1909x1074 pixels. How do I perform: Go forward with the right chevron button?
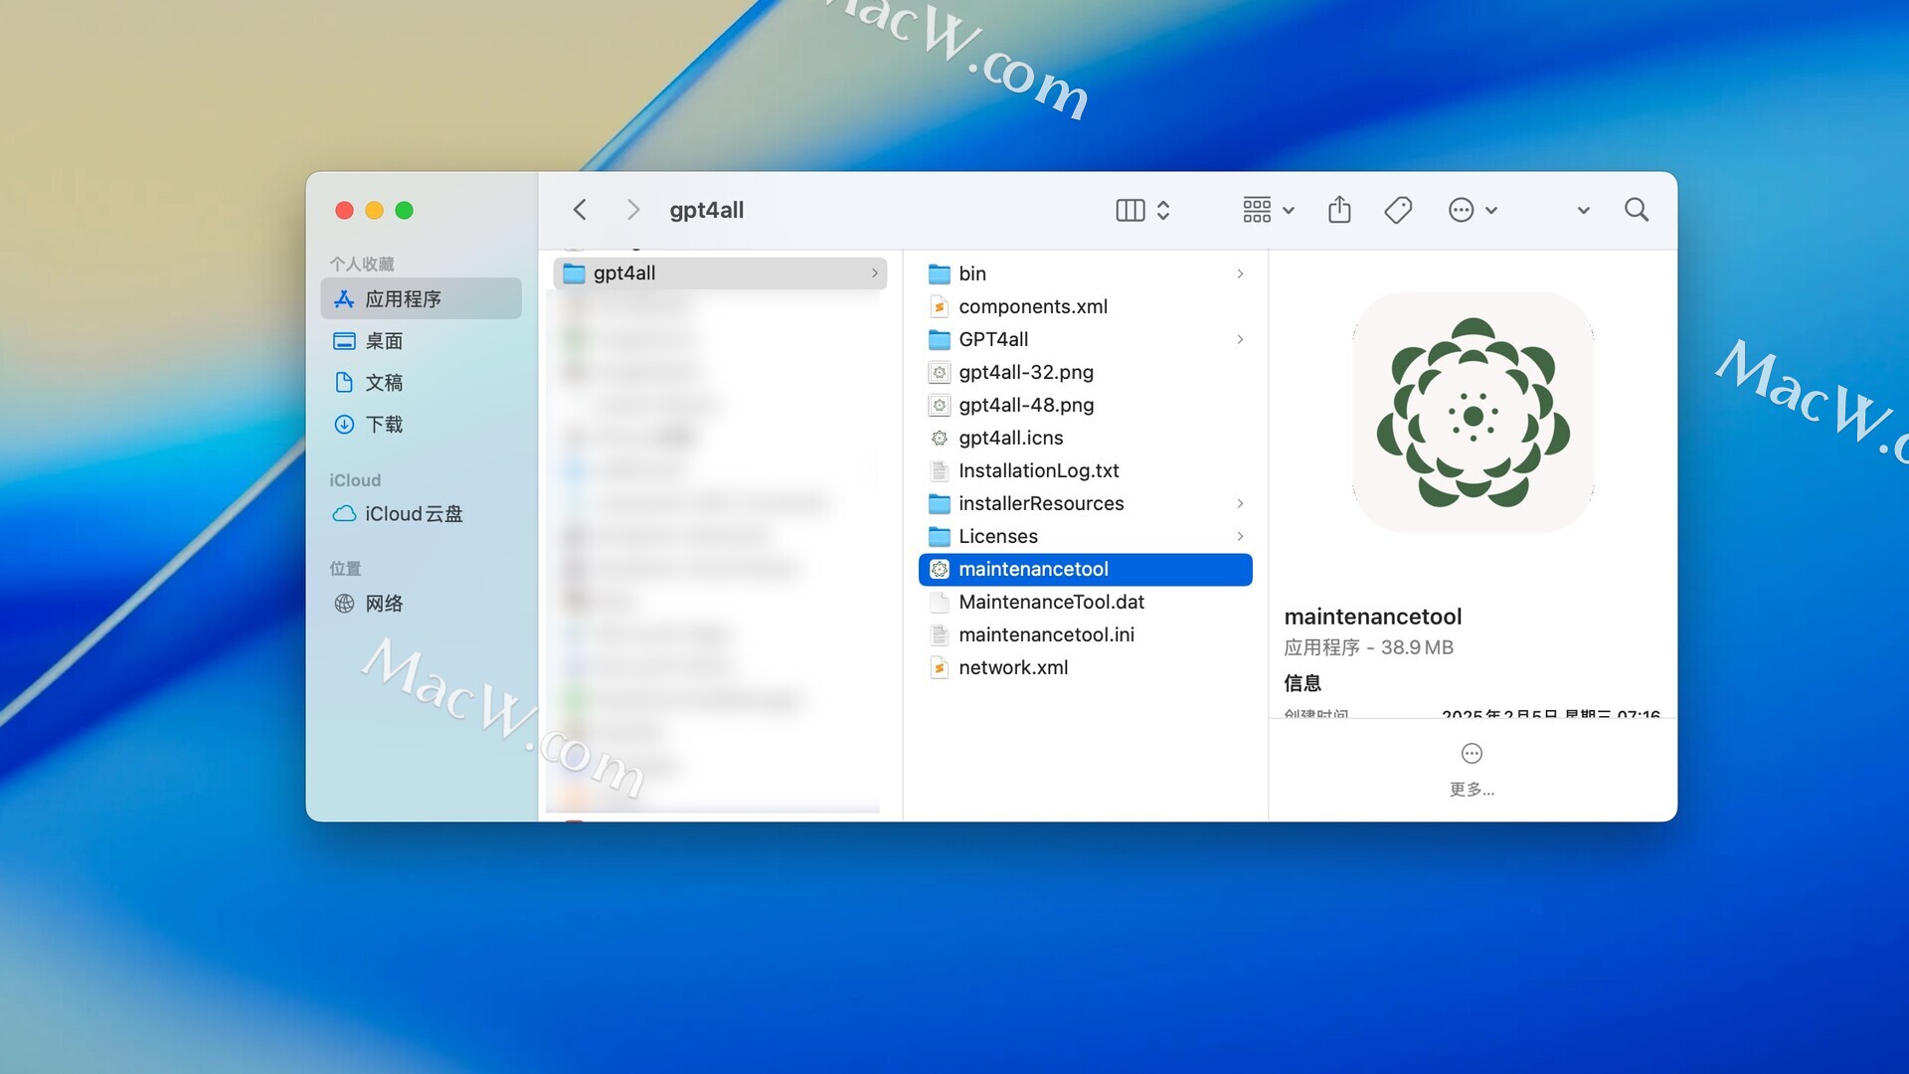tap(633, 210)
